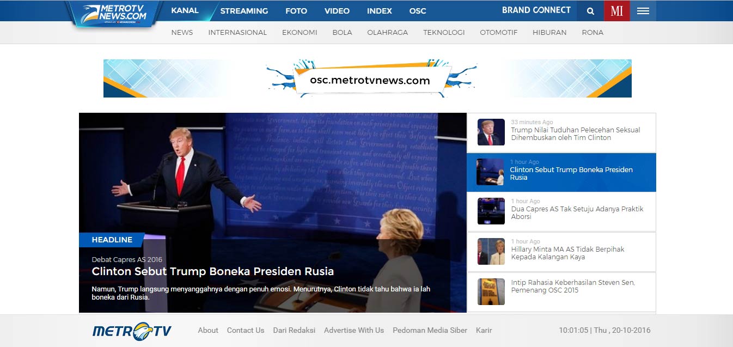
Task: Select the EKONOMI category
Action: point(300,33)
